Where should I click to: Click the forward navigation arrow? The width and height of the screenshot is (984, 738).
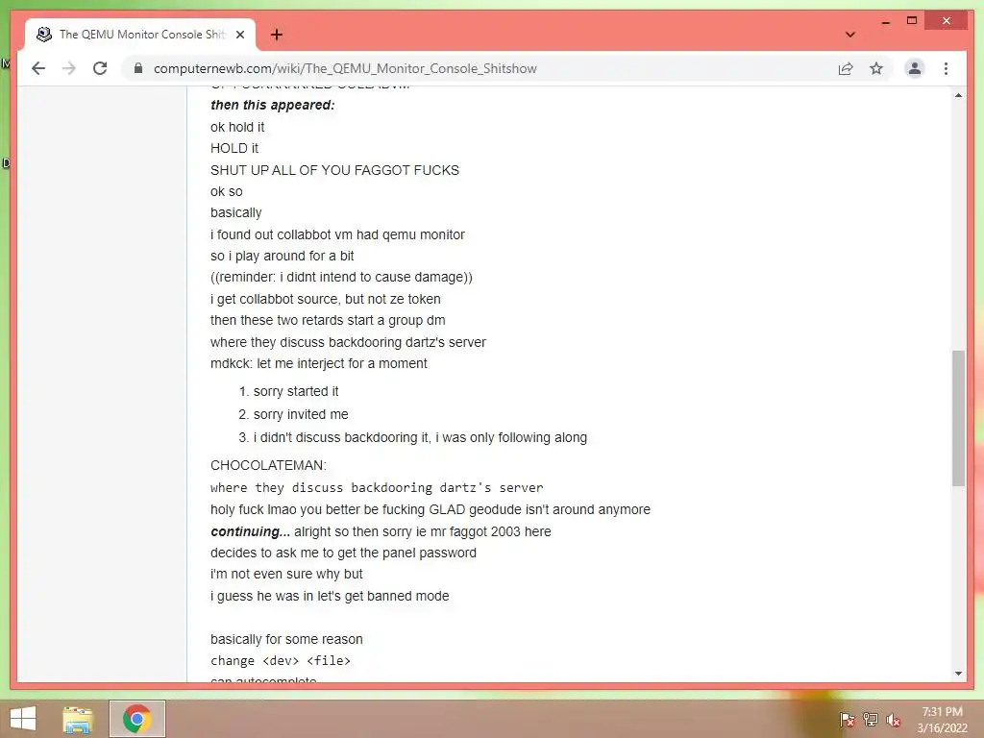point(69,68)
